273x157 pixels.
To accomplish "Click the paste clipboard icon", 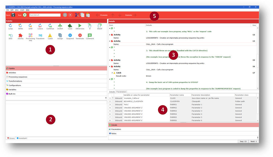I will (x=88, y=15).
